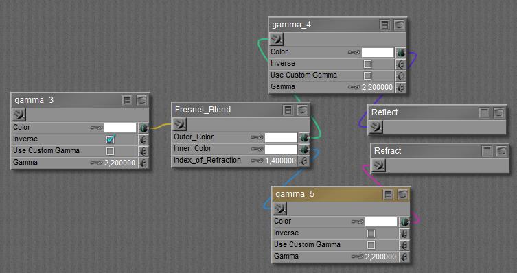
Task: Click the gamma_3 Inverse input socket
Action: [143, 140]
